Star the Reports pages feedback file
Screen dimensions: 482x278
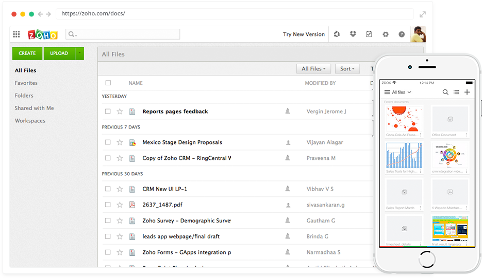[x=120, y=112]
